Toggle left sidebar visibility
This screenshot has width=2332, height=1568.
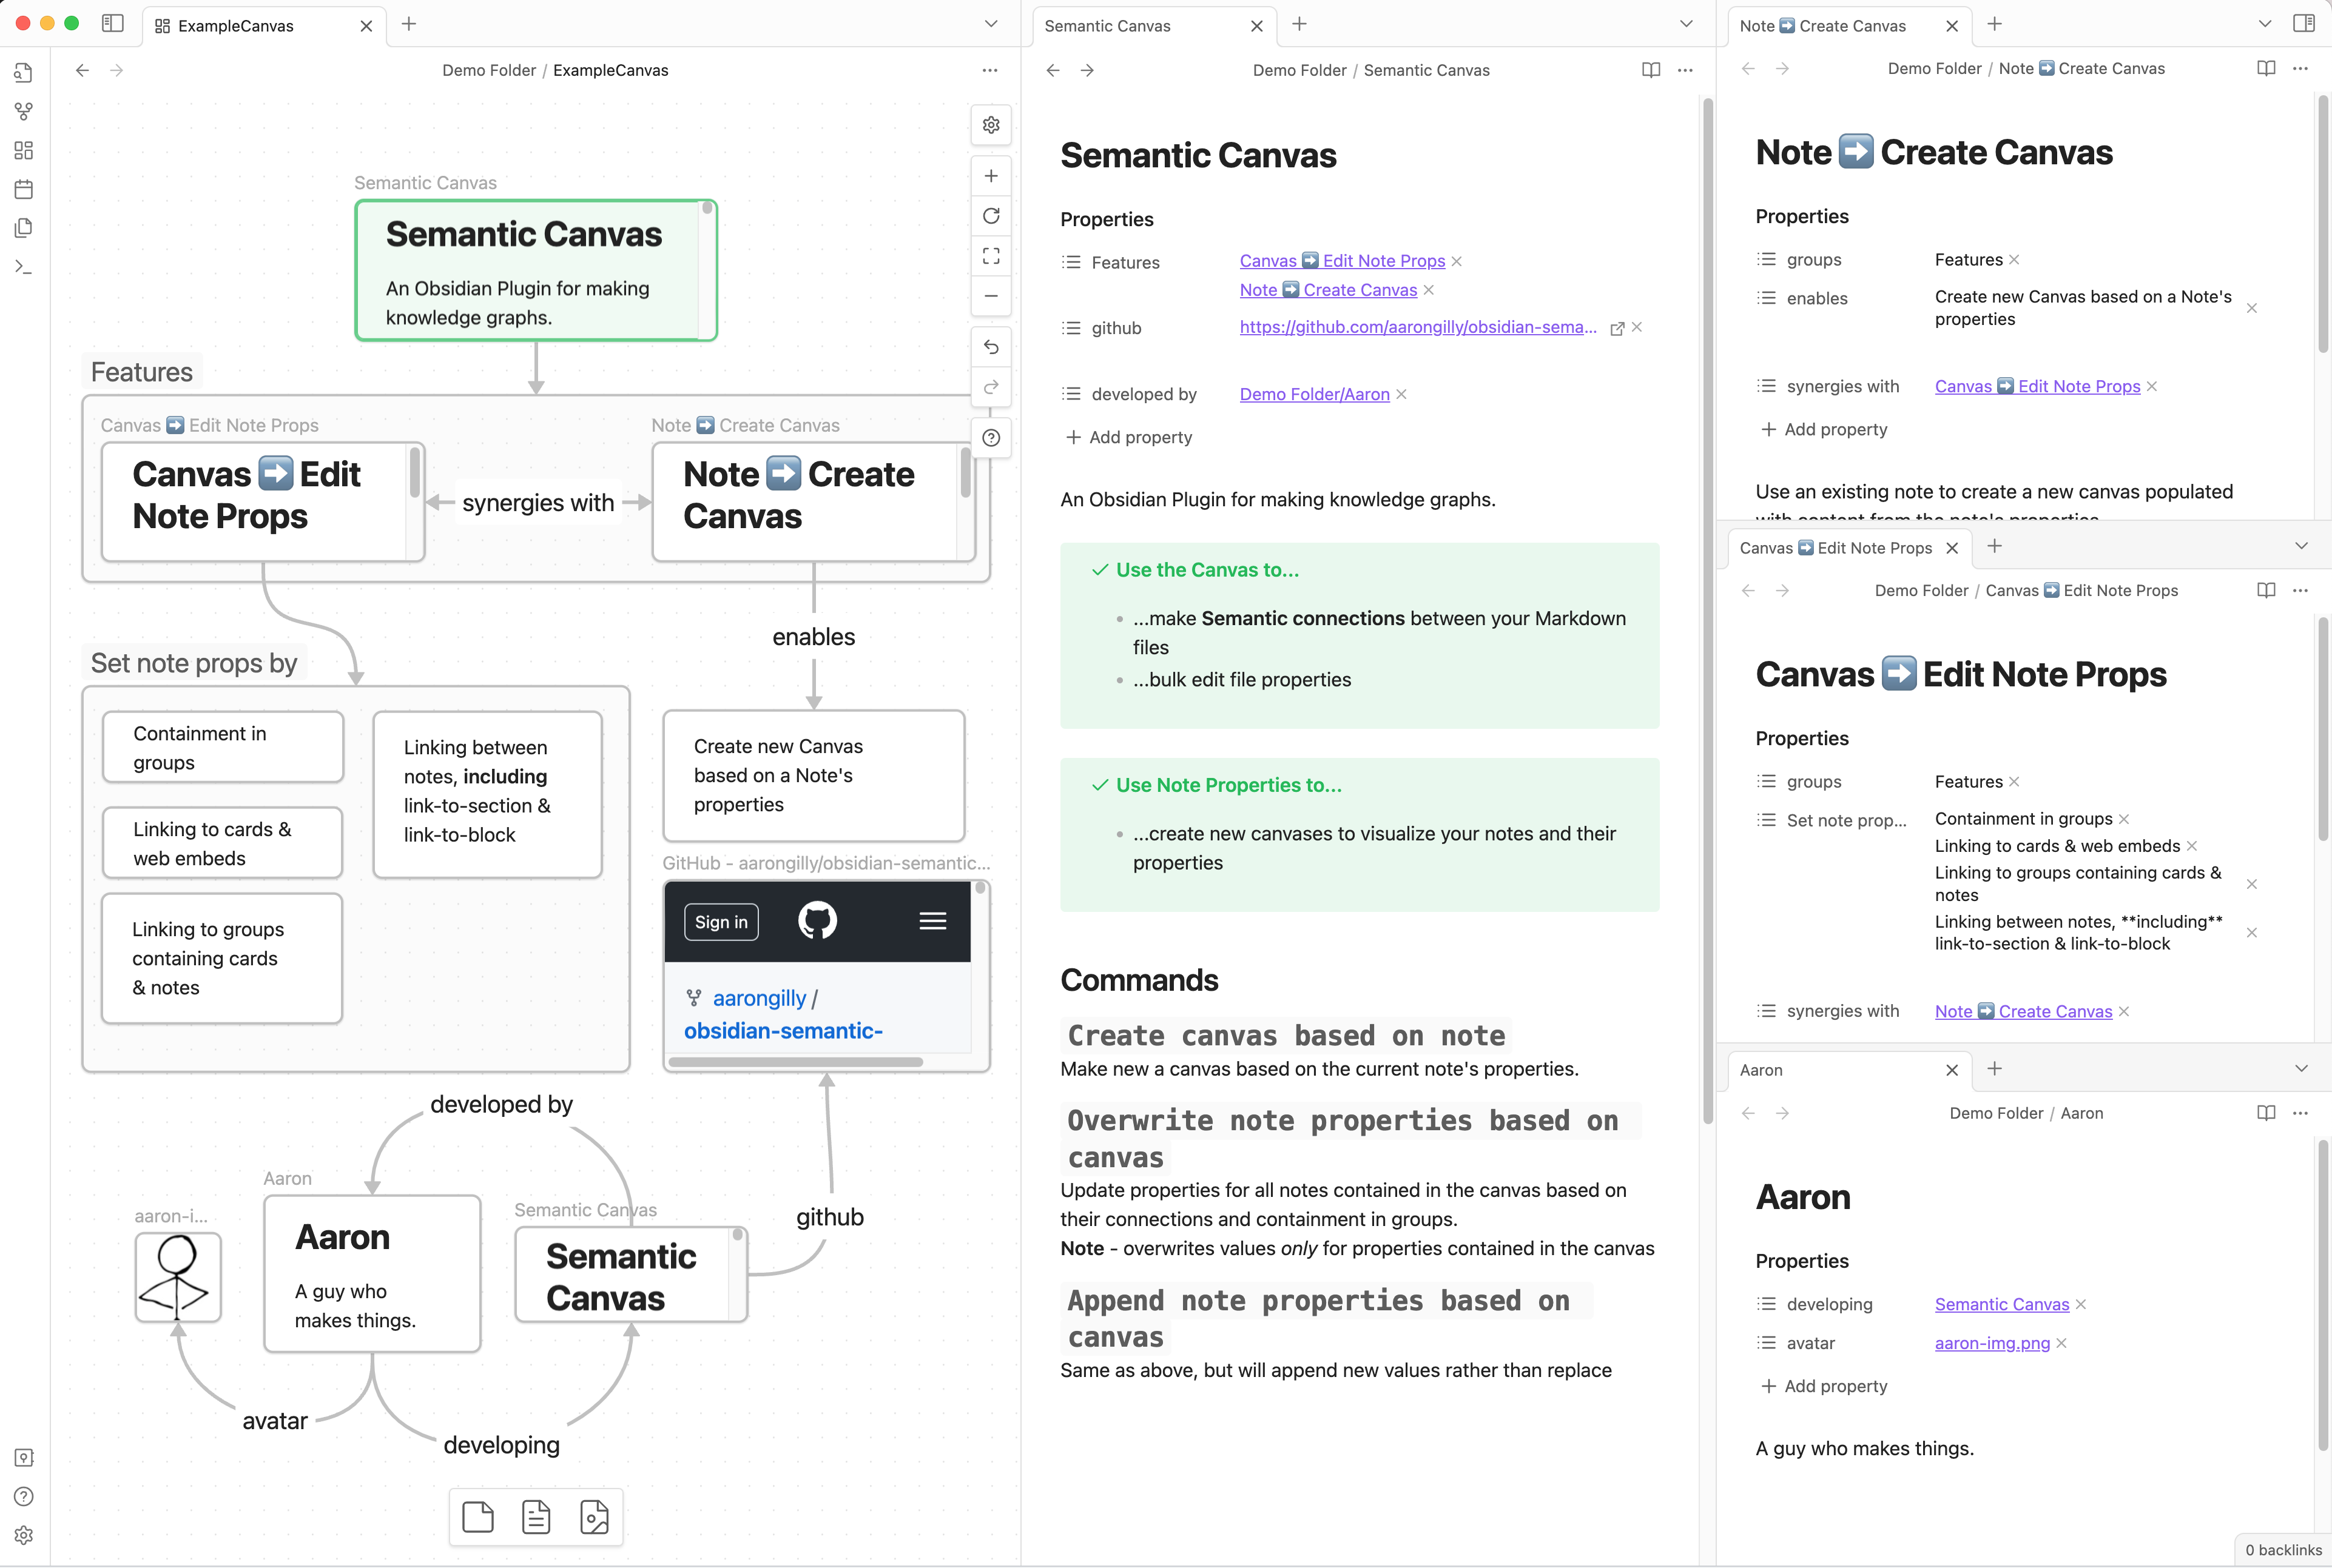coord(113,24)
